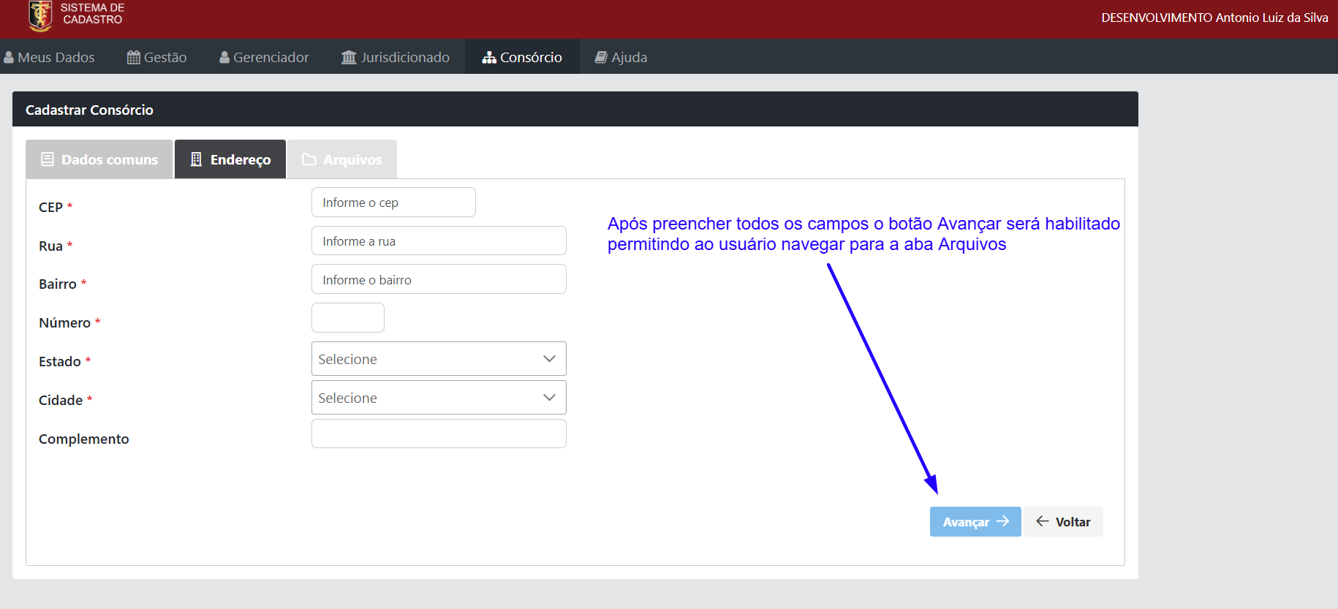Click the Jurisdicionado building icon

(x=349, y=57)
